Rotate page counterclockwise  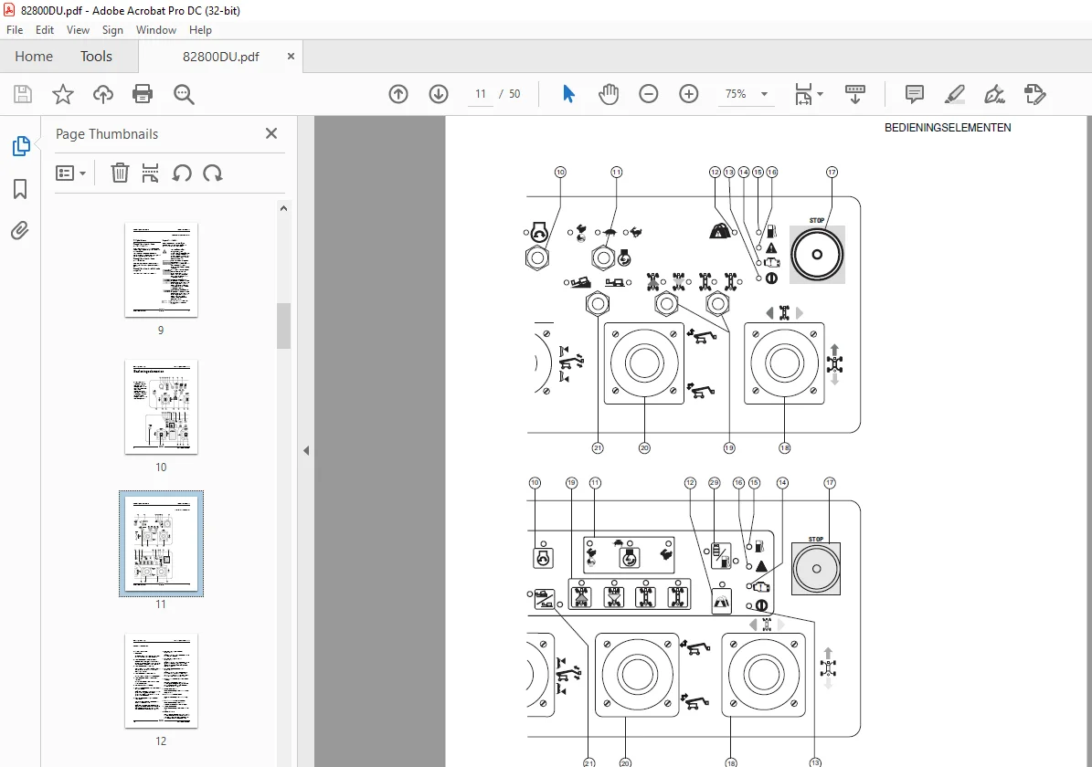point(182,173)
